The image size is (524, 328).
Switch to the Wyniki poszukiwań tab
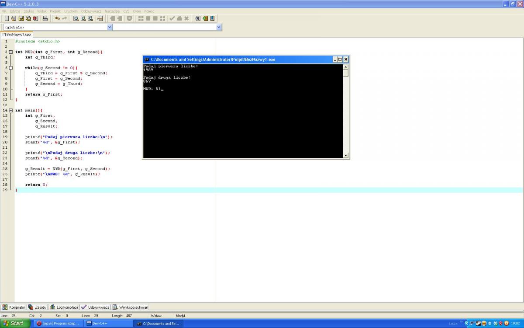click(x=131, y=307)
